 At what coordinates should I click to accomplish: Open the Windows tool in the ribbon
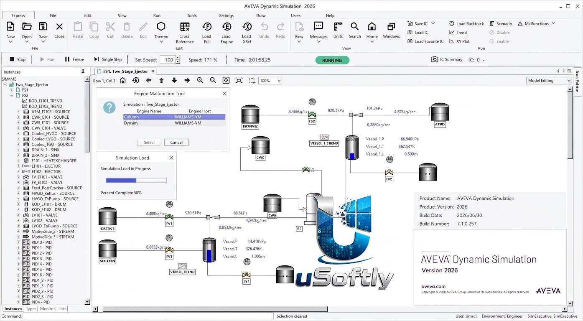point(391,31)
